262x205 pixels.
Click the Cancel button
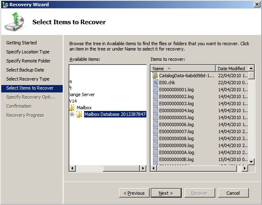point(233,193)
